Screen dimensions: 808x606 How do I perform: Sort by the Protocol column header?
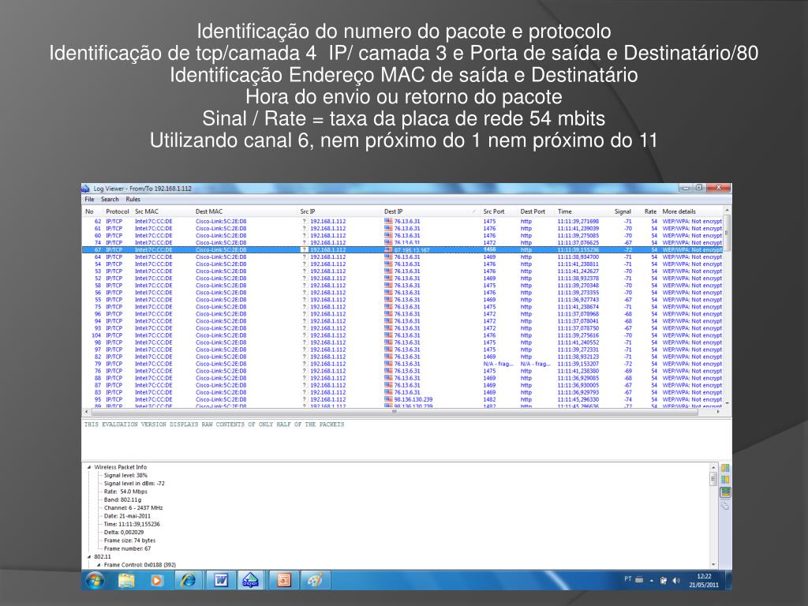117,211
